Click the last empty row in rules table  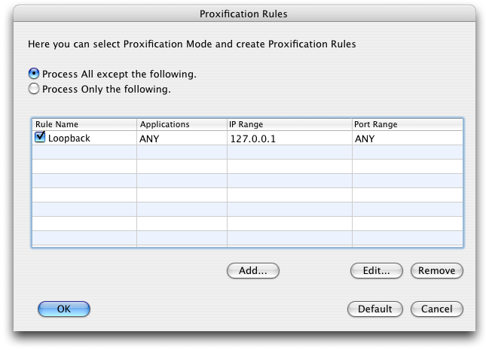pos(247,239)
